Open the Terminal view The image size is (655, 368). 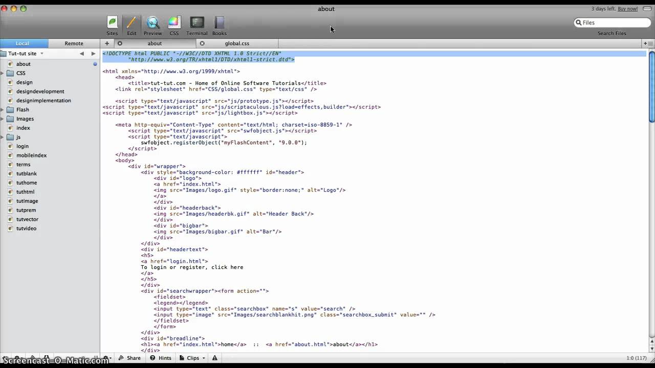(197, 26)
